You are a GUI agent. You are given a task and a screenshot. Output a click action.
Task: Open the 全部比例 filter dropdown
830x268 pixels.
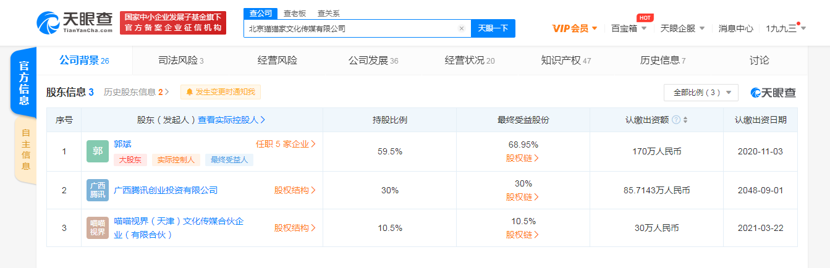[701, 93]
